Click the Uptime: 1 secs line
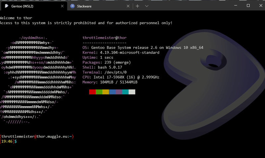Image resolution: width=265 pixels, height=158 pixels. [x=98, y=57]
